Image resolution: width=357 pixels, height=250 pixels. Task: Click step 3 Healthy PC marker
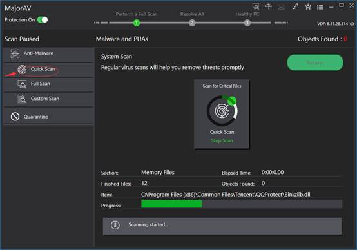click(x=247, y=23)
